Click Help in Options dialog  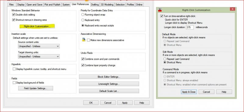[142, 103]
